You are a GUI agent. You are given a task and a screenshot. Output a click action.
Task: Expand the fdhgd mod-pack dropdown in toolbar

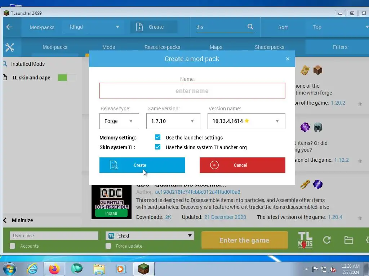click(x=94, y=27)
